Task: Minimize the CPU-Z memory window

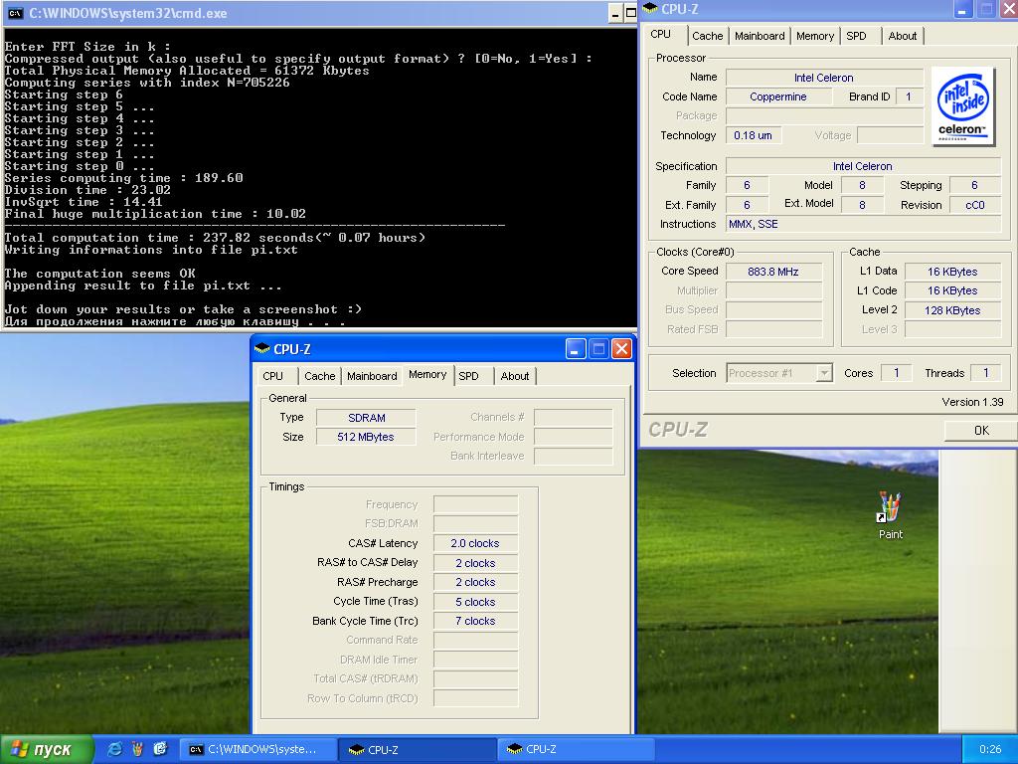Action: point(576,349)
